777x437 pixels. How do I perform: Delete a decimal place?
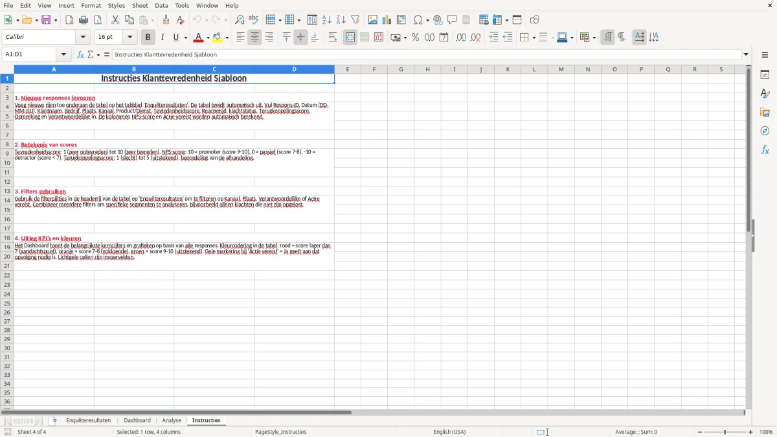tap(476, 38)
